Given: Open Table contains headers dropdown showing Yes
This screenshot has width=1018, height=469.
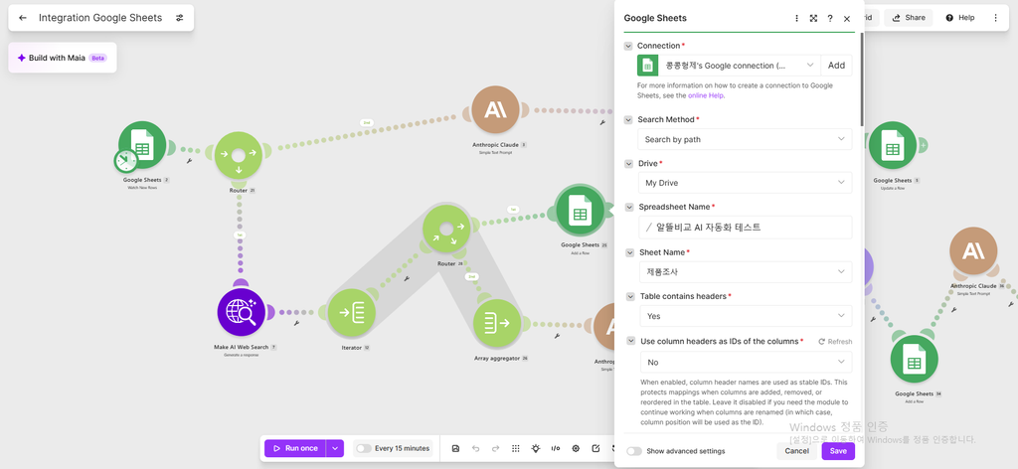Looking at the screenshot, I should point(746,316).
